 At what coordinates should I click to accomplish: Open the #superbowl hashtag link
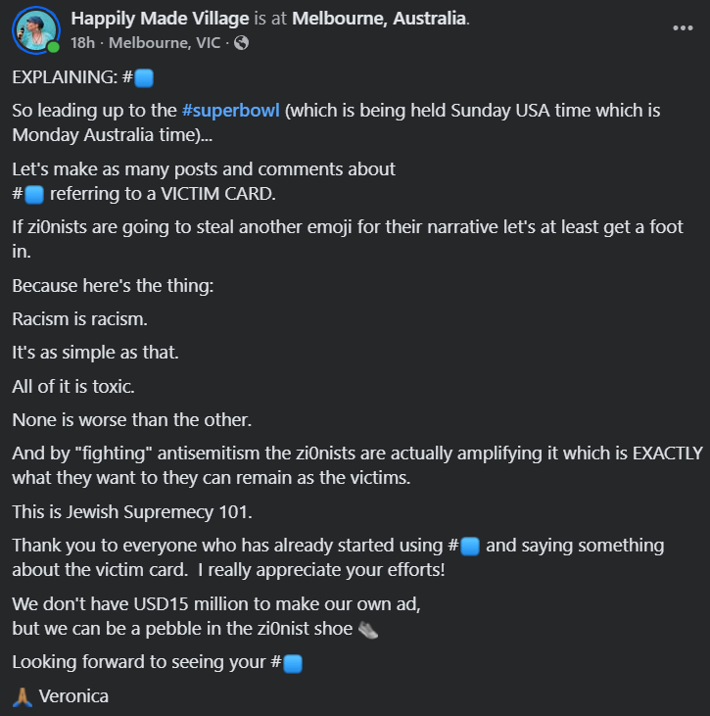pos(233,110)
